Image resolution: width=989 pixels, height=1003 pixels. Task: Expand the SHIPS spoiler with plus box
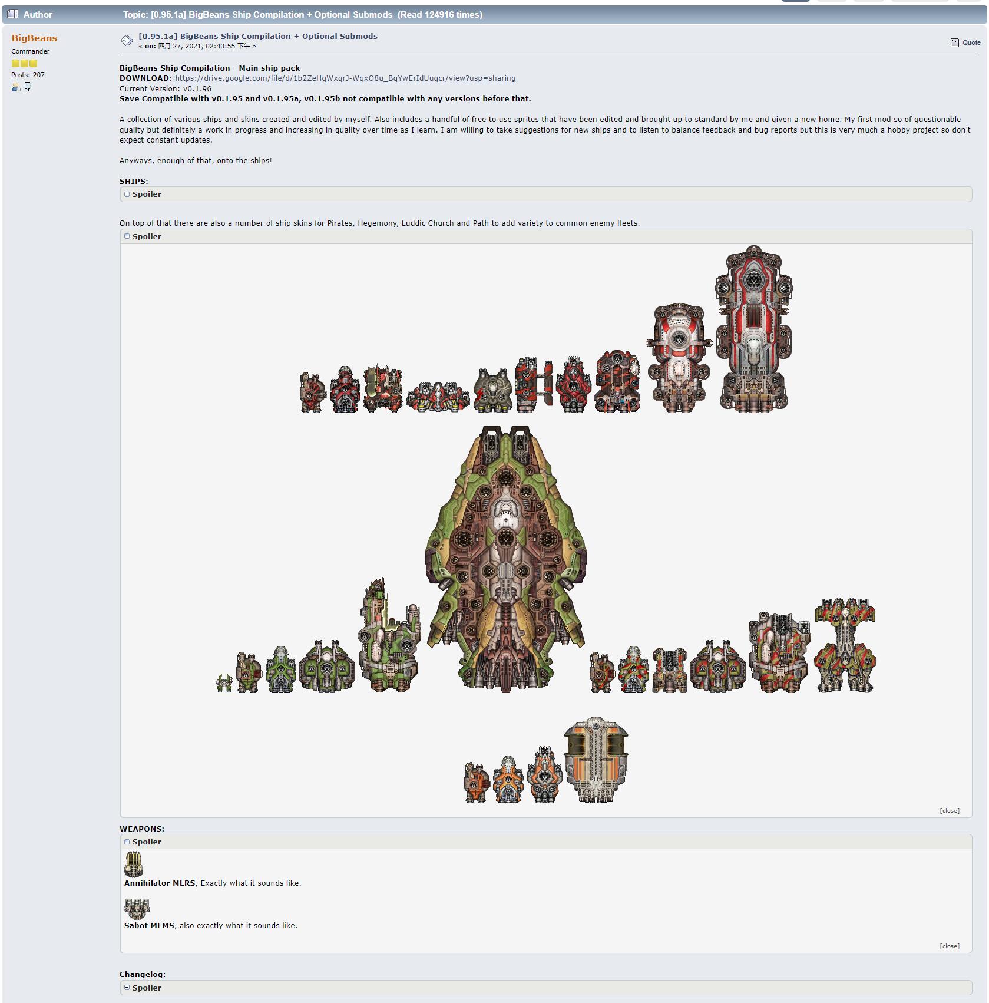coord(127,194)
